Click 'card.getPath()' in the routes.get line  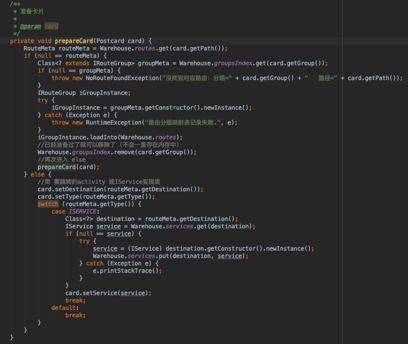pos(197,48)
